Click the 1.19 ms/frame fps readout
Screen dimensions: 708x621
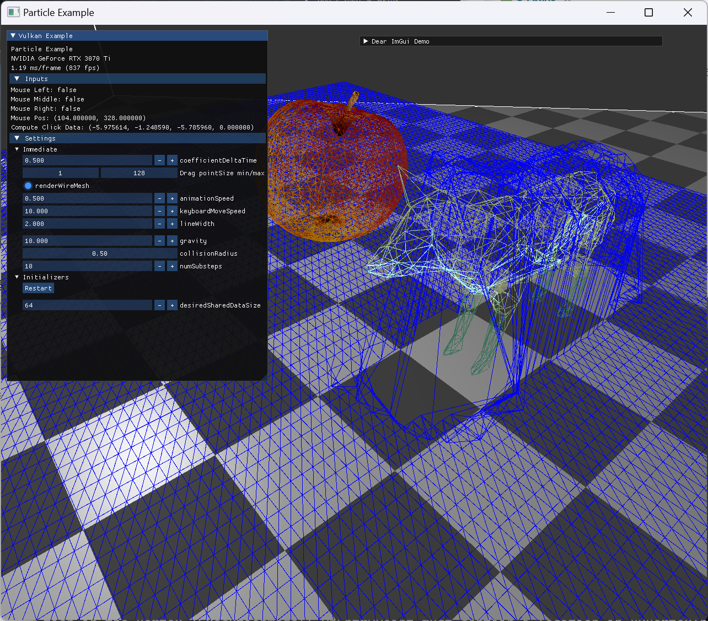tap(55, 68)
